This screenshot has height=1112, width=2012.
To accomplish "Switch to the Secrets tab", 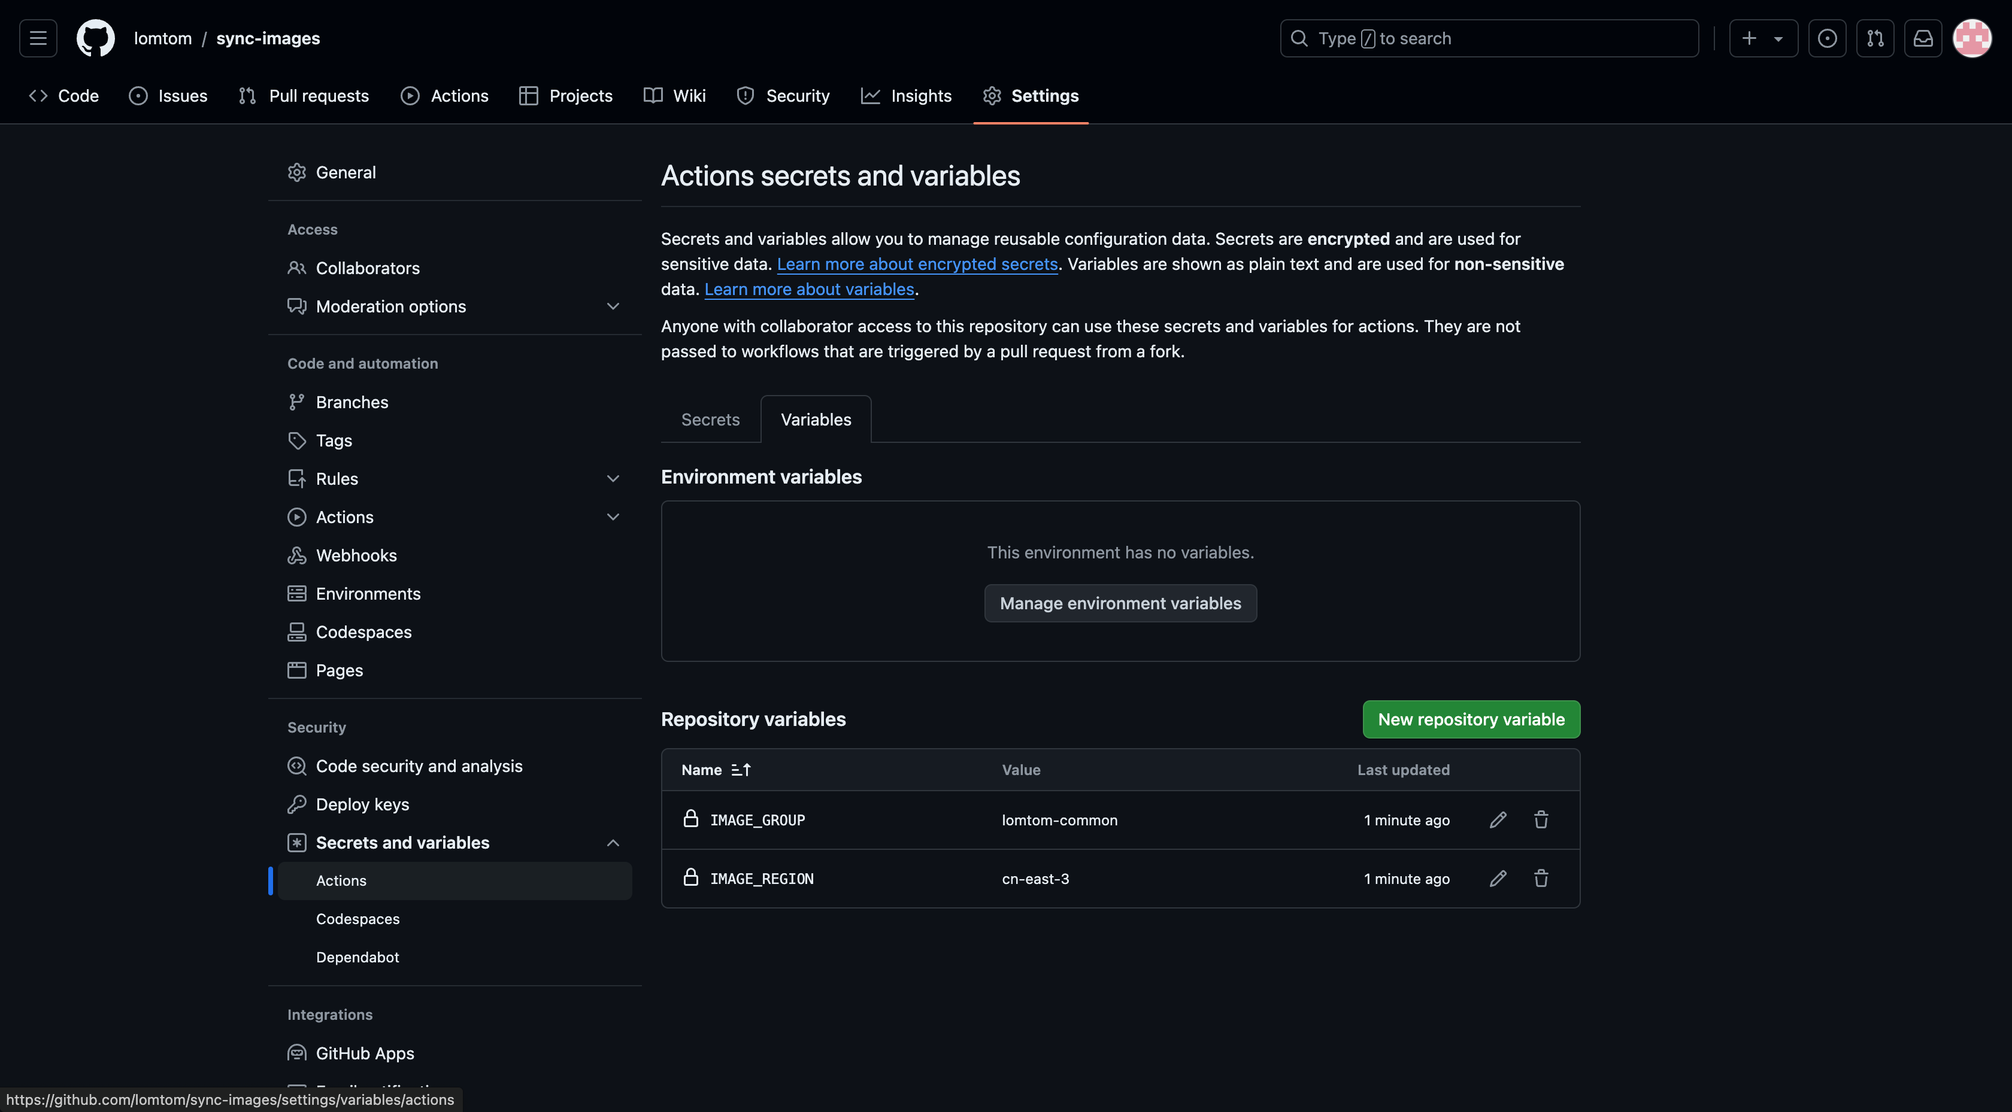I will point(710,420).
